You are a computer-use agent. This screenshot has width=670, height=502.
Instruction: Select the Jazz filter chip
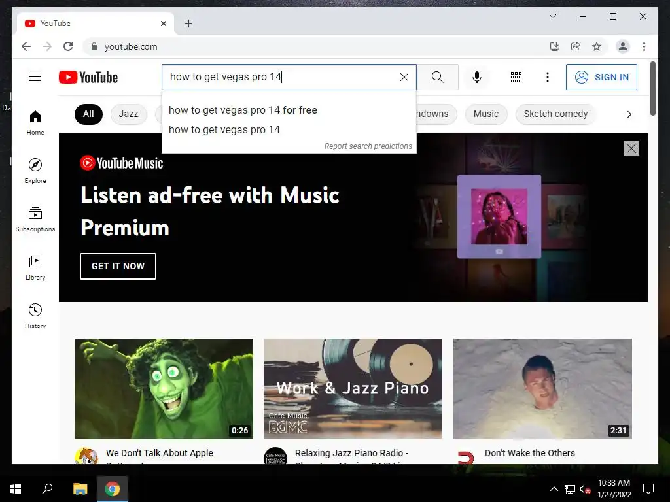click(129, 114)
